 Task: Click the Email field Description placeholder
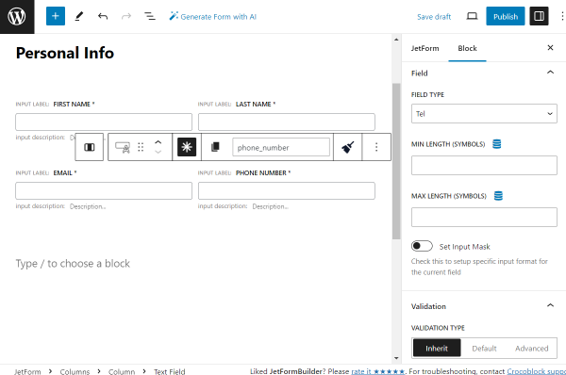click(x=88, y=206)
